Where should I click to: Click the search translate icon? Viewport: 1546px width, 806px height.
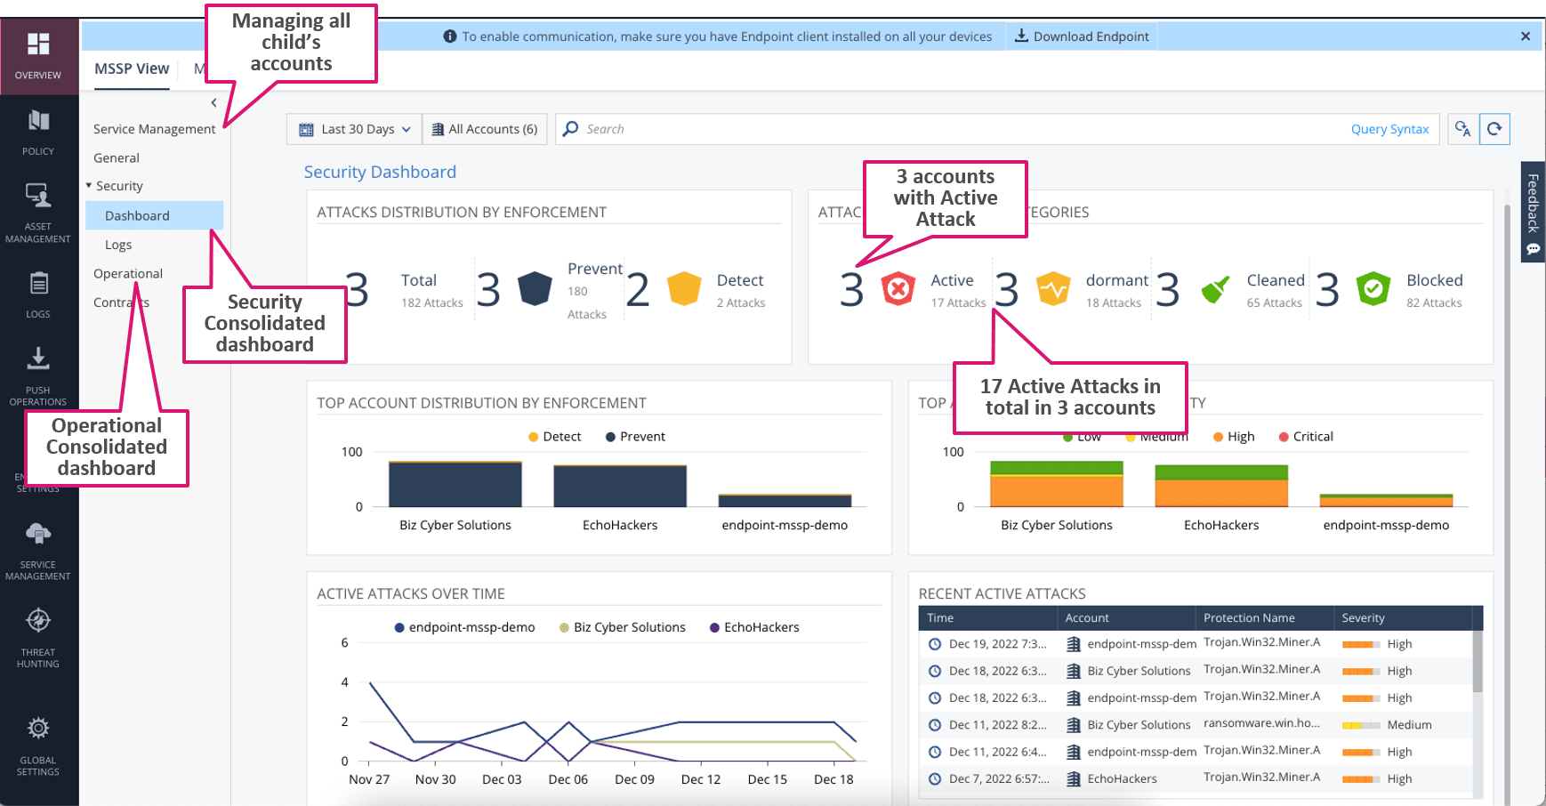click(x=1462, y=129)
